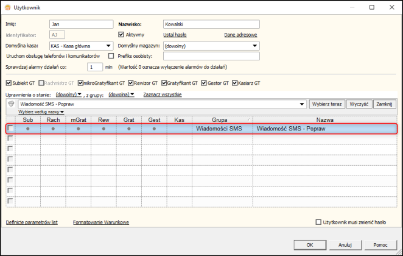This screenshot has width=403, height=256.
Task: Enable Uruchom obsługę telefonów i komunikatorów checkbox
Action: [111, 56]
